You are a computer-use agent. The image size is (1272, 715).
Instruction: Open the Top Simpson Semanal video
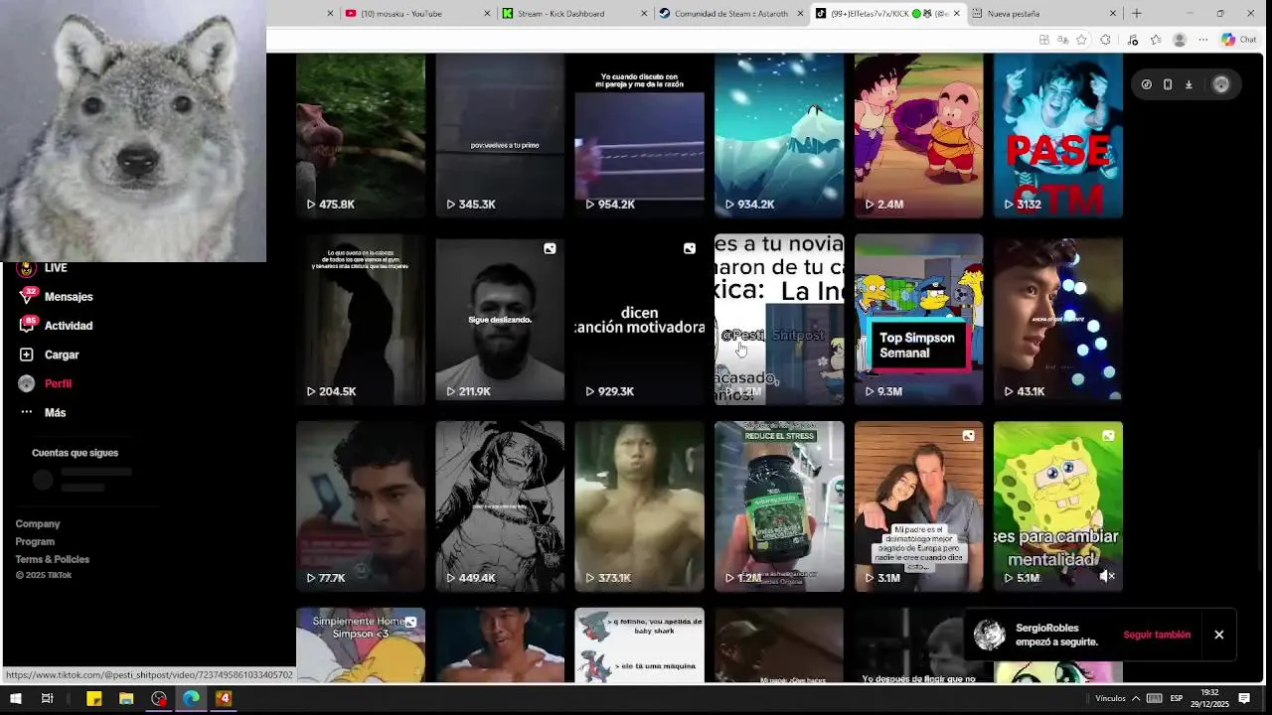(x=918, y=320)
